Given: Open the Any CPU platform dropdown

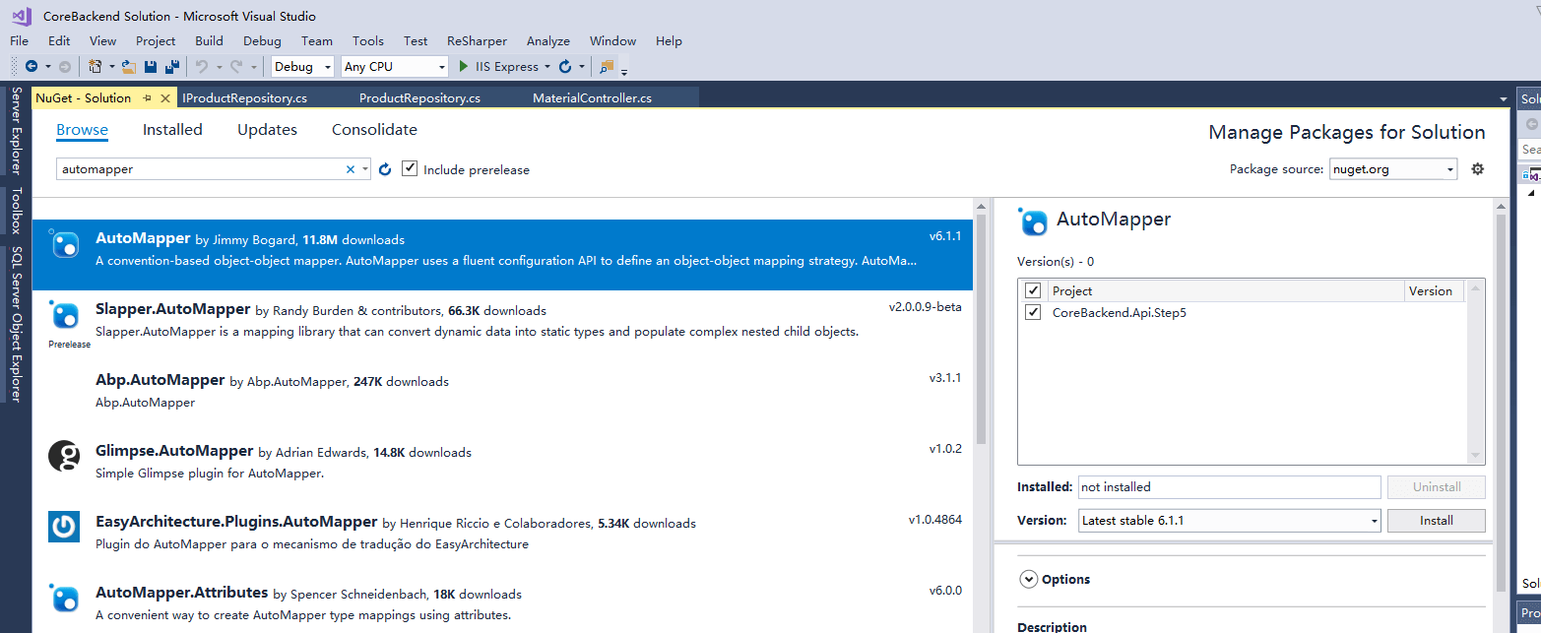Looking at the screenshot, I should 394,67.
